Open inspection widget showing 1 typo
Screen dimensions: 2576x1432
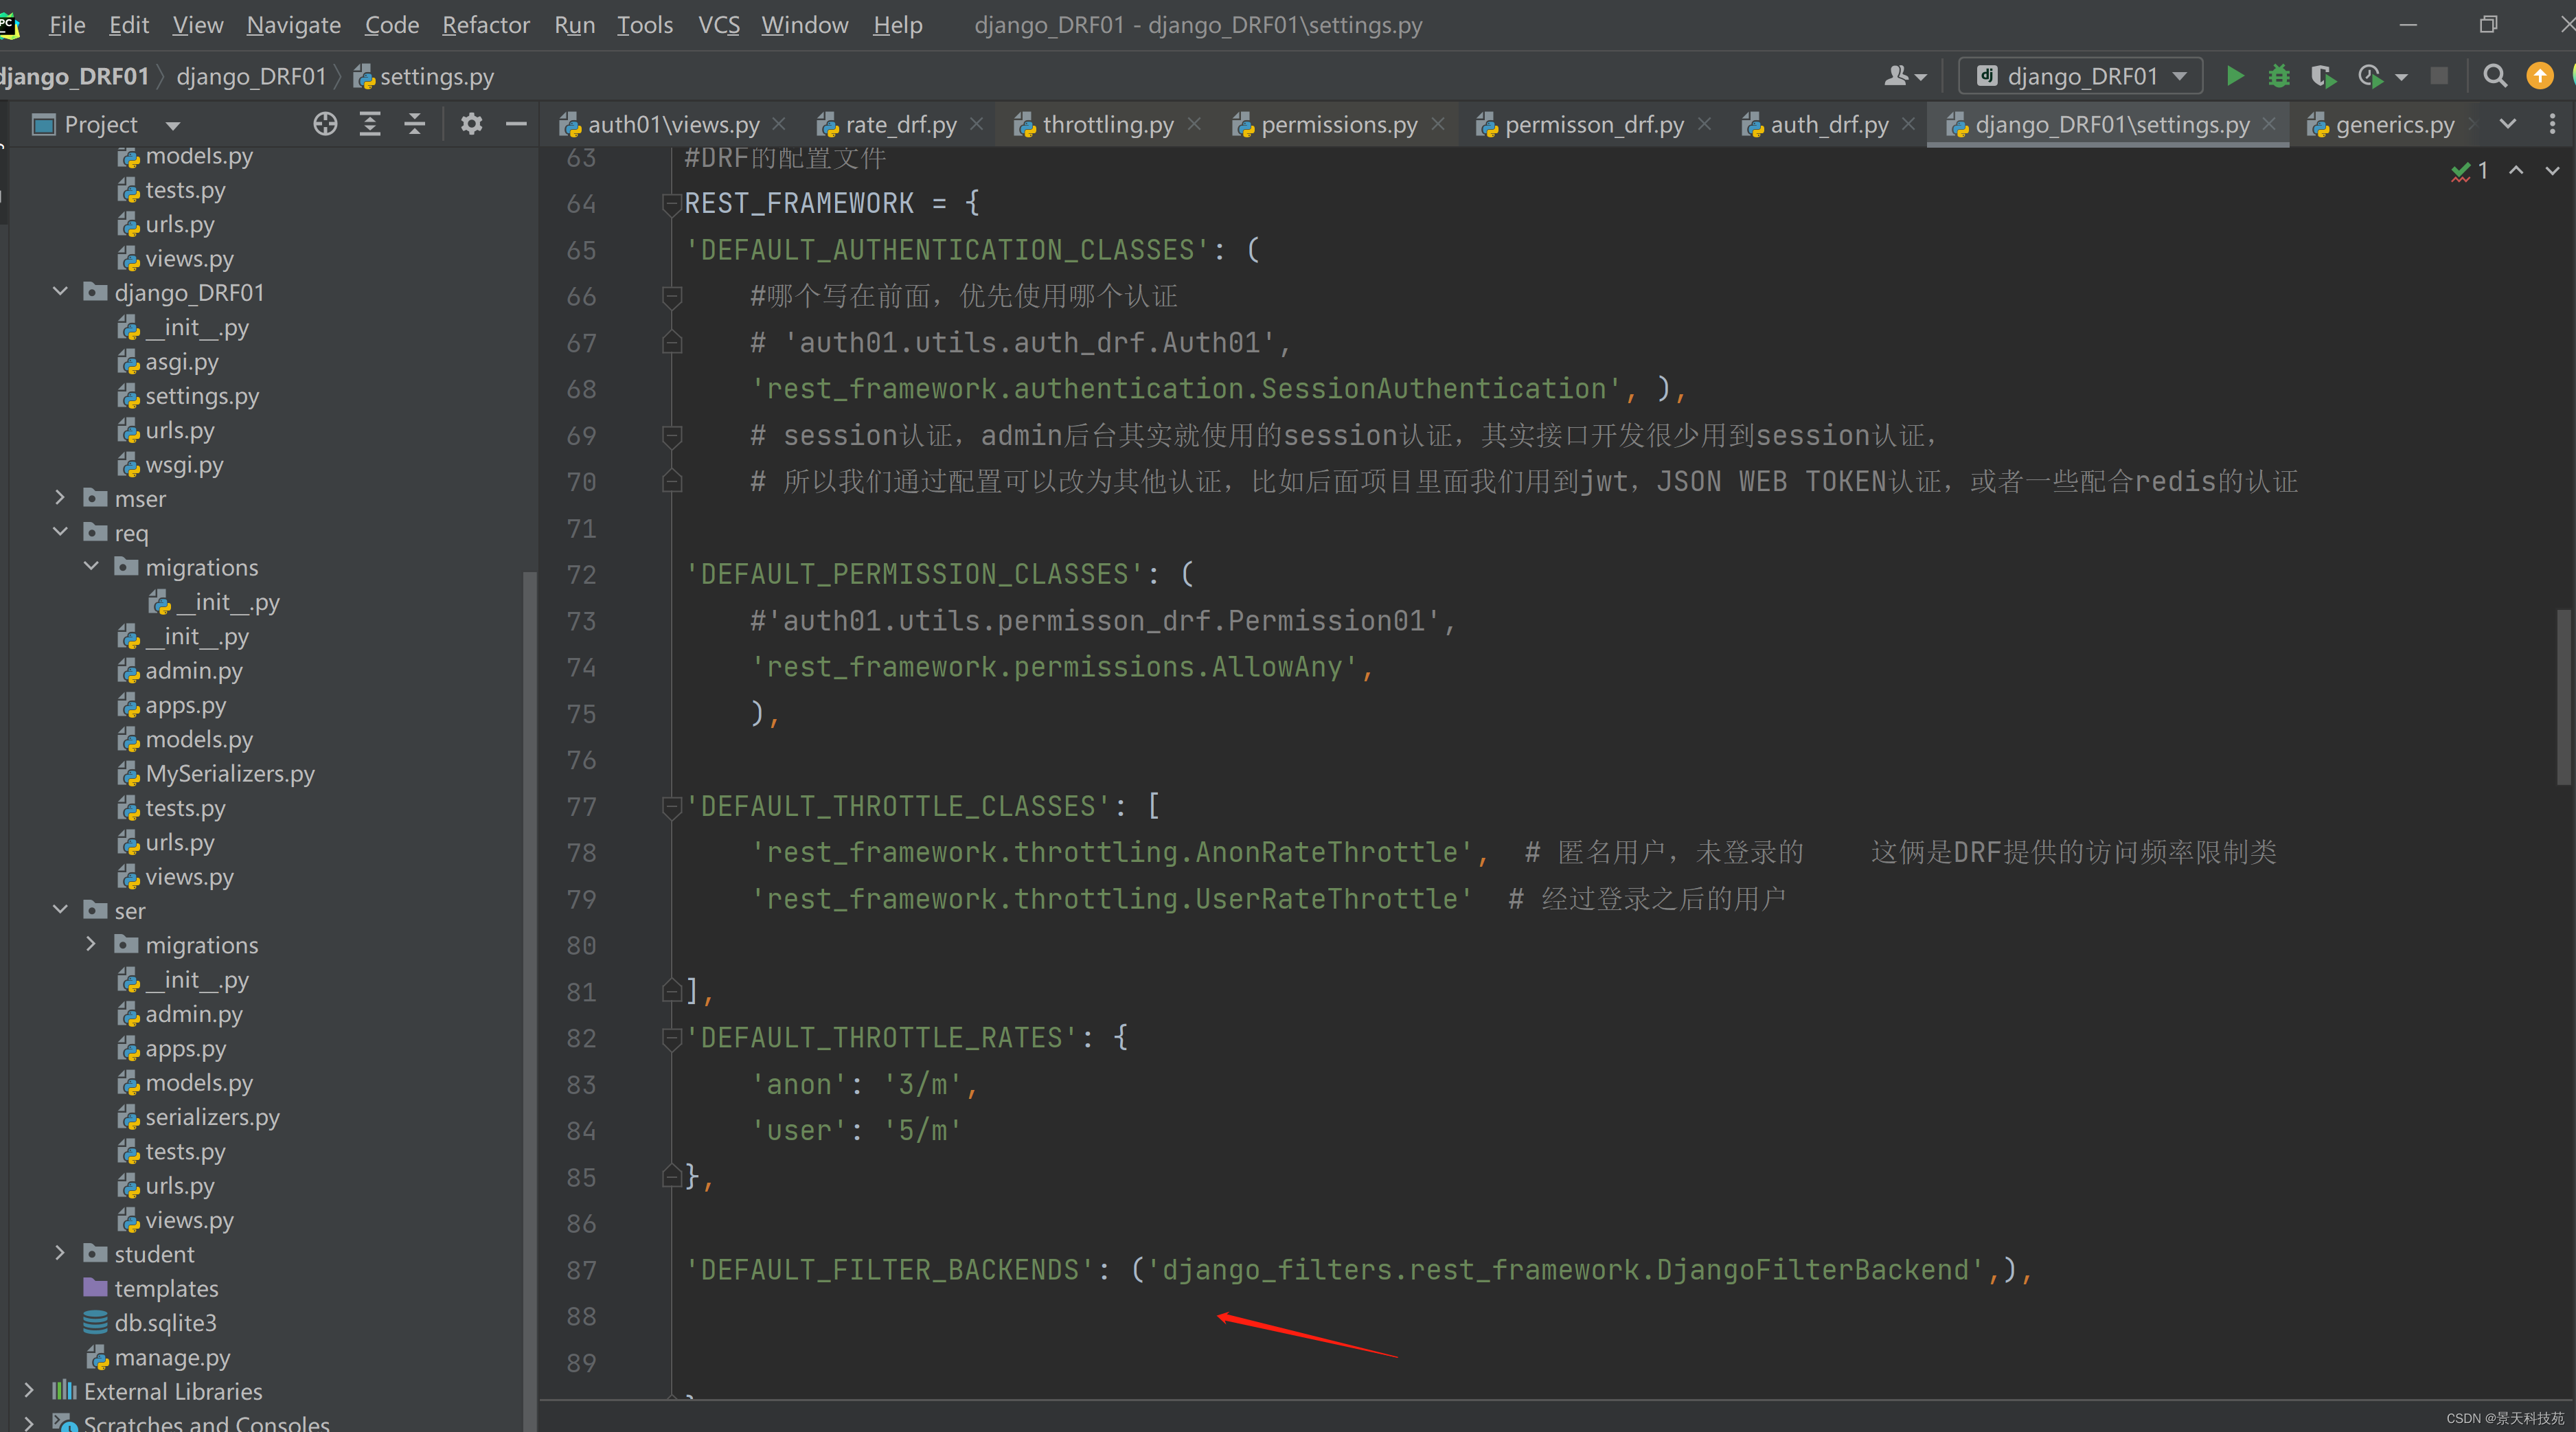pos(2470,171)
